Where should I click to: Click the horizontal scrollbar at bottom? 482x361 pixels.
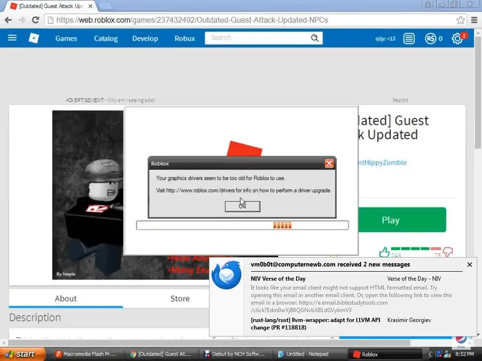click(x=209, y=343)
